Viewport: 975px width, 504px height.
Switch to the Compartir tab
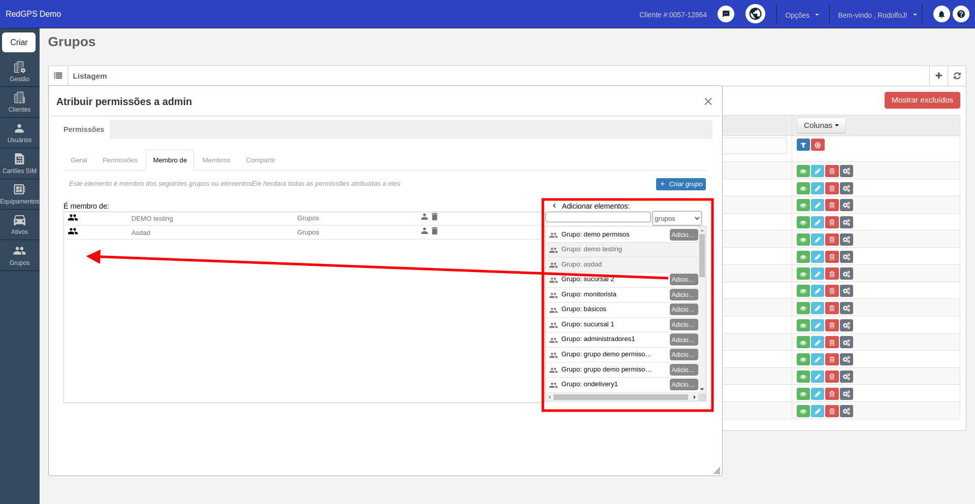click(x=261, y=160)
